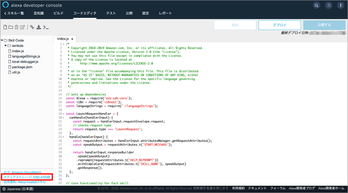
Task: Click the link import icon
Action: pos(32,27)
